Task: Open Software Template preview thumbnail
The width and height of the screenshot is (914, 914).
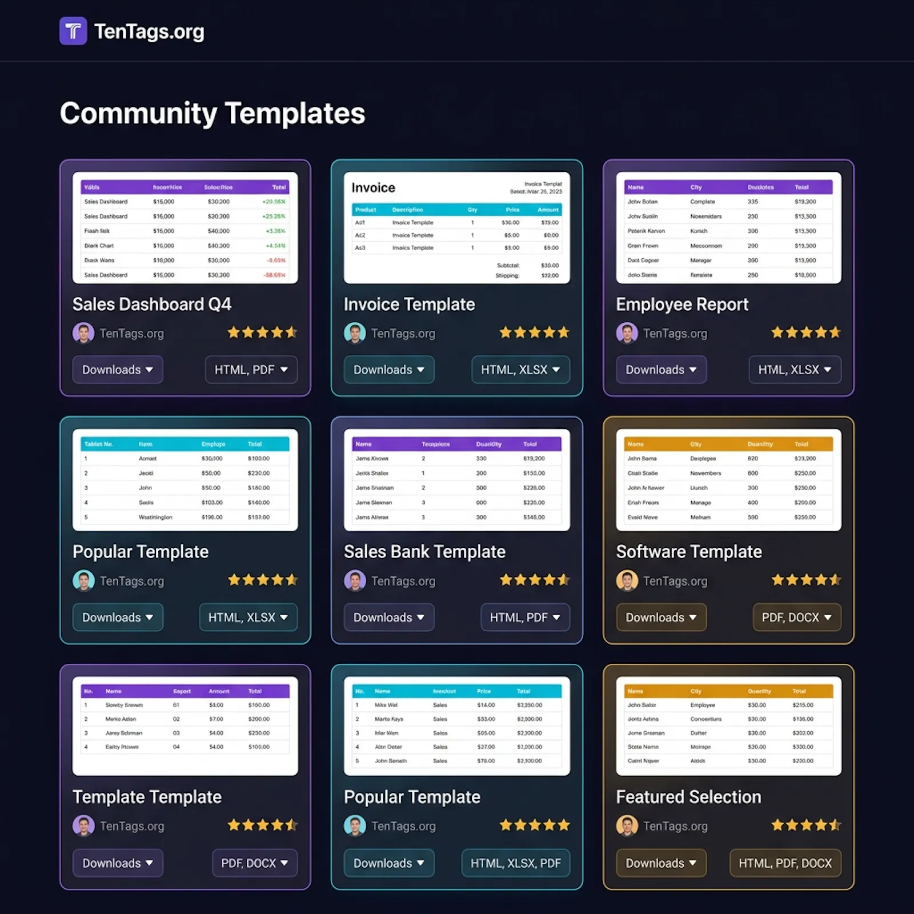Action: click(x=728, y=480)
